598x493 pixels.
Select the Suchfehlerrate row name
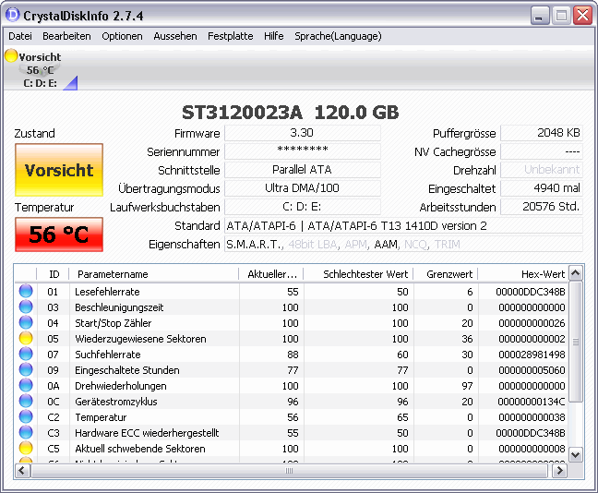(108, 355)
